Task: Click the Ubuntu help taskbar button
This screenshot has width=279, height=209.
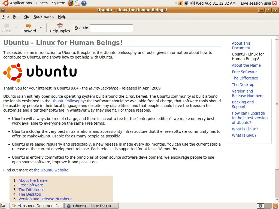Action: pos(91,206)
